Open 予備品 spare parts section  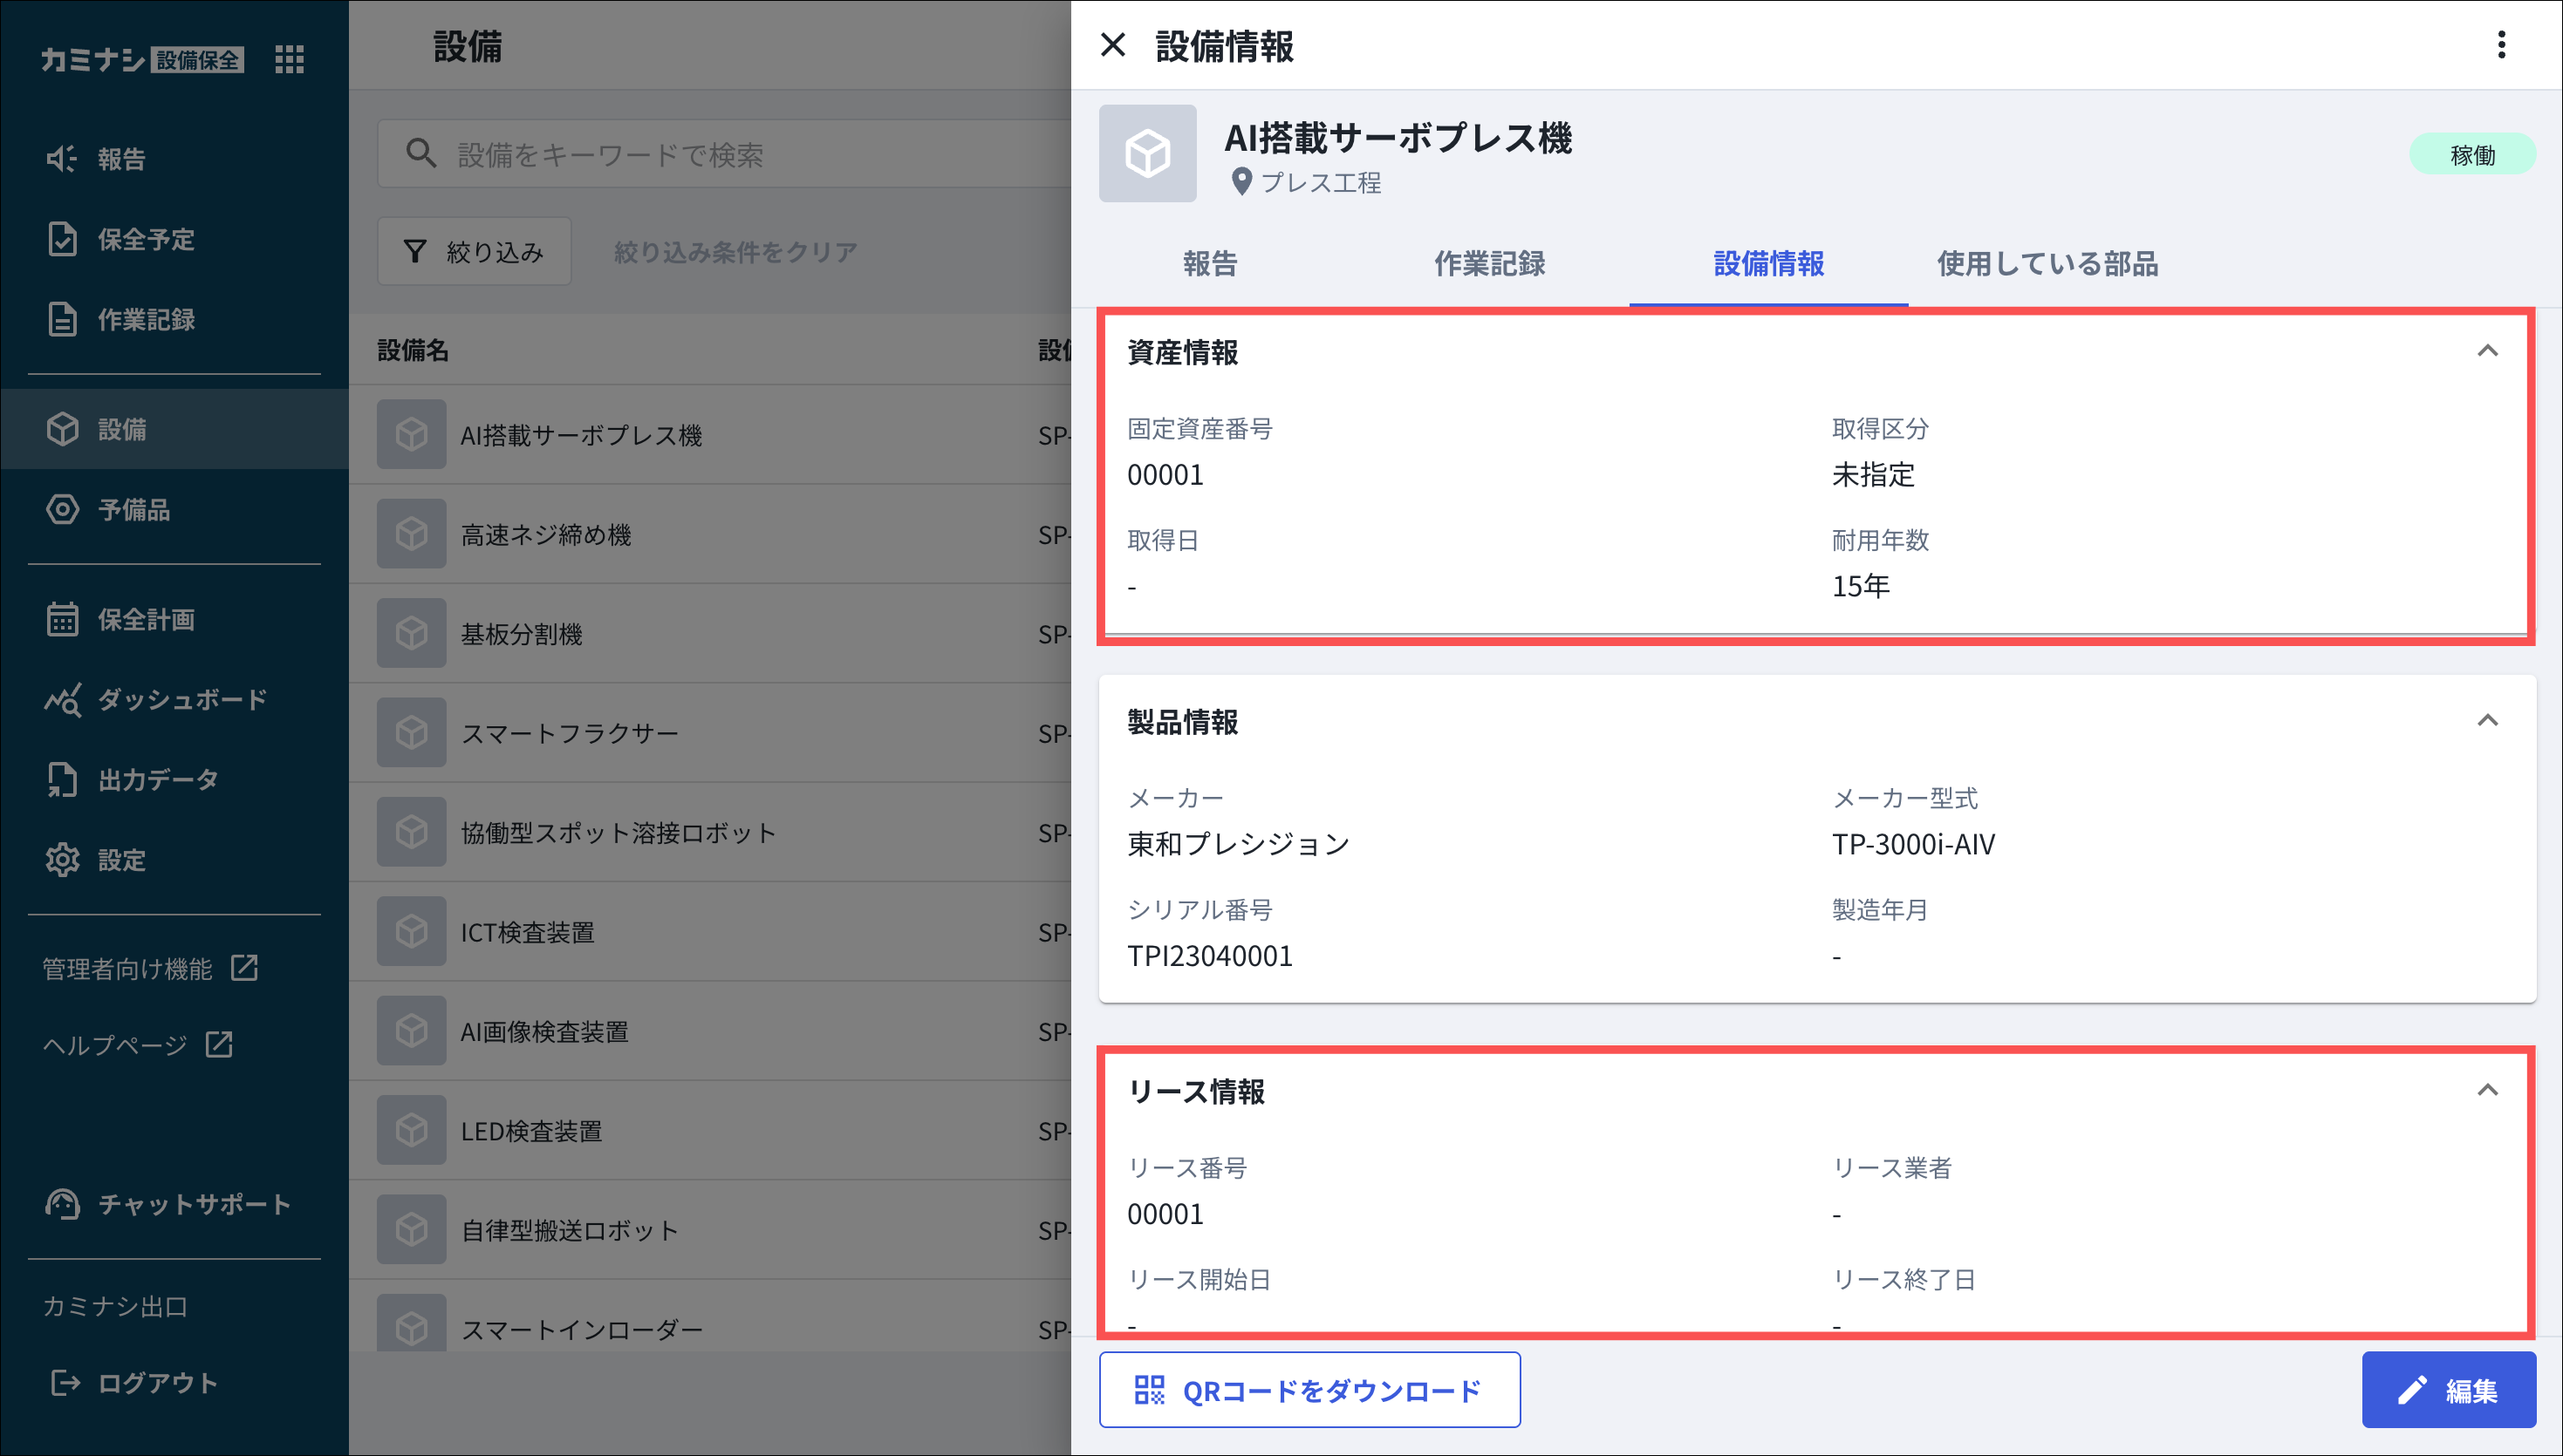(x=133, y=509)
